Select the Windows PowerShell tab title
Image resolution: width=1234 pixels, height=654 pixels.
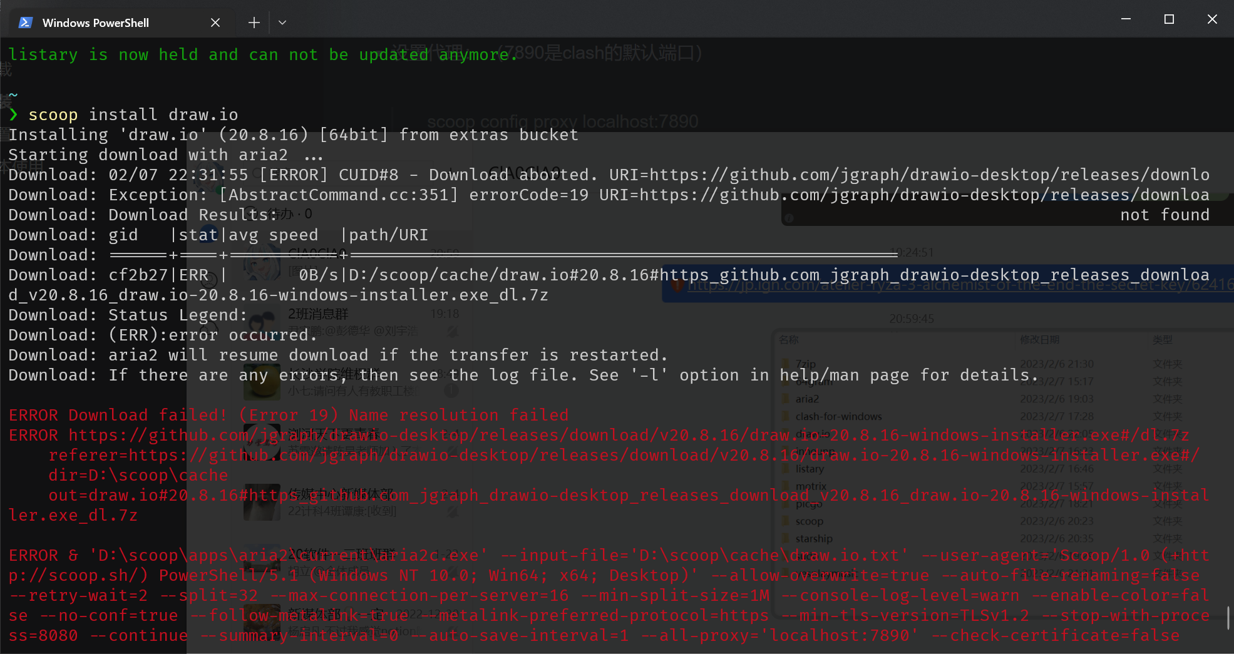95,23
